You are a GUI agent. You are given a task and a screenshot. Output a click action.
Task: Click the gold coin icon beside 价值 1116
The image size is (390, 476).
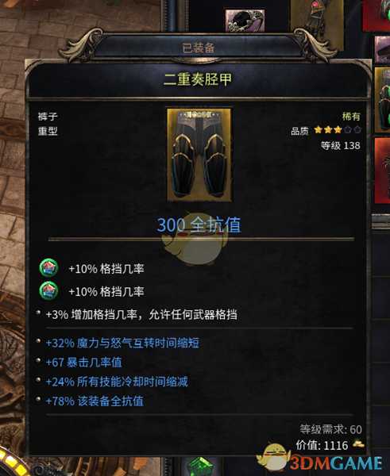tap(358, 444)
